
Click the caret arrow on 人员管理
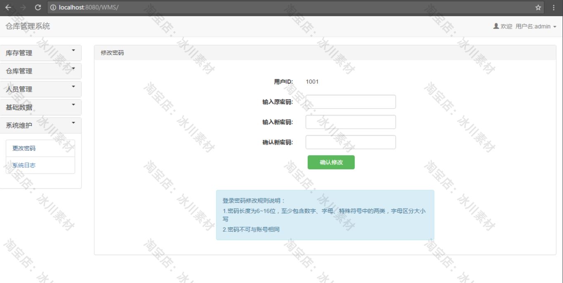point(73,87)
